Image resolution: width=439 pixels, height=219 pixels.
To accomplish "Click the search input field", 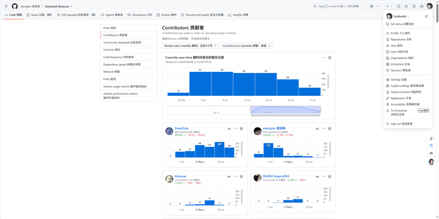I will (x=339, y=6).
